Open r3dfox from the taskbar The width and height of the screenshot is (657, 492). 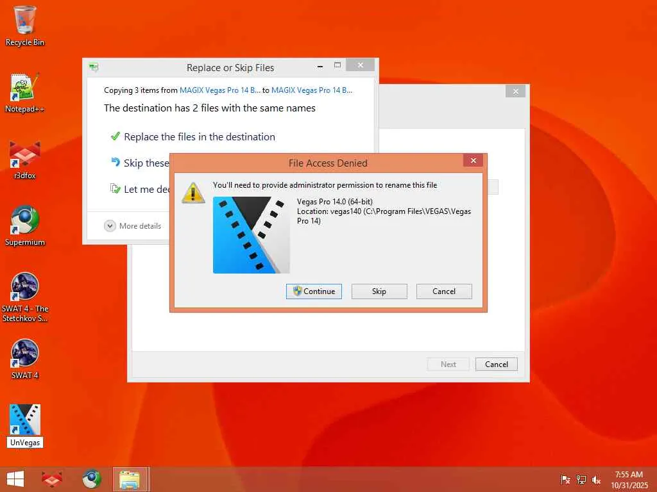(x=52, y=479)
